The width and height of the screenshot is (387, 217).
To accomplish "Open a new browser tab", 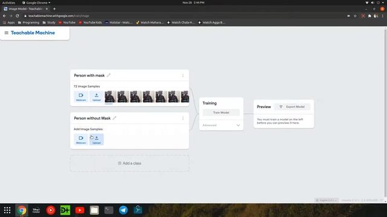I will [x=54, y=9].
